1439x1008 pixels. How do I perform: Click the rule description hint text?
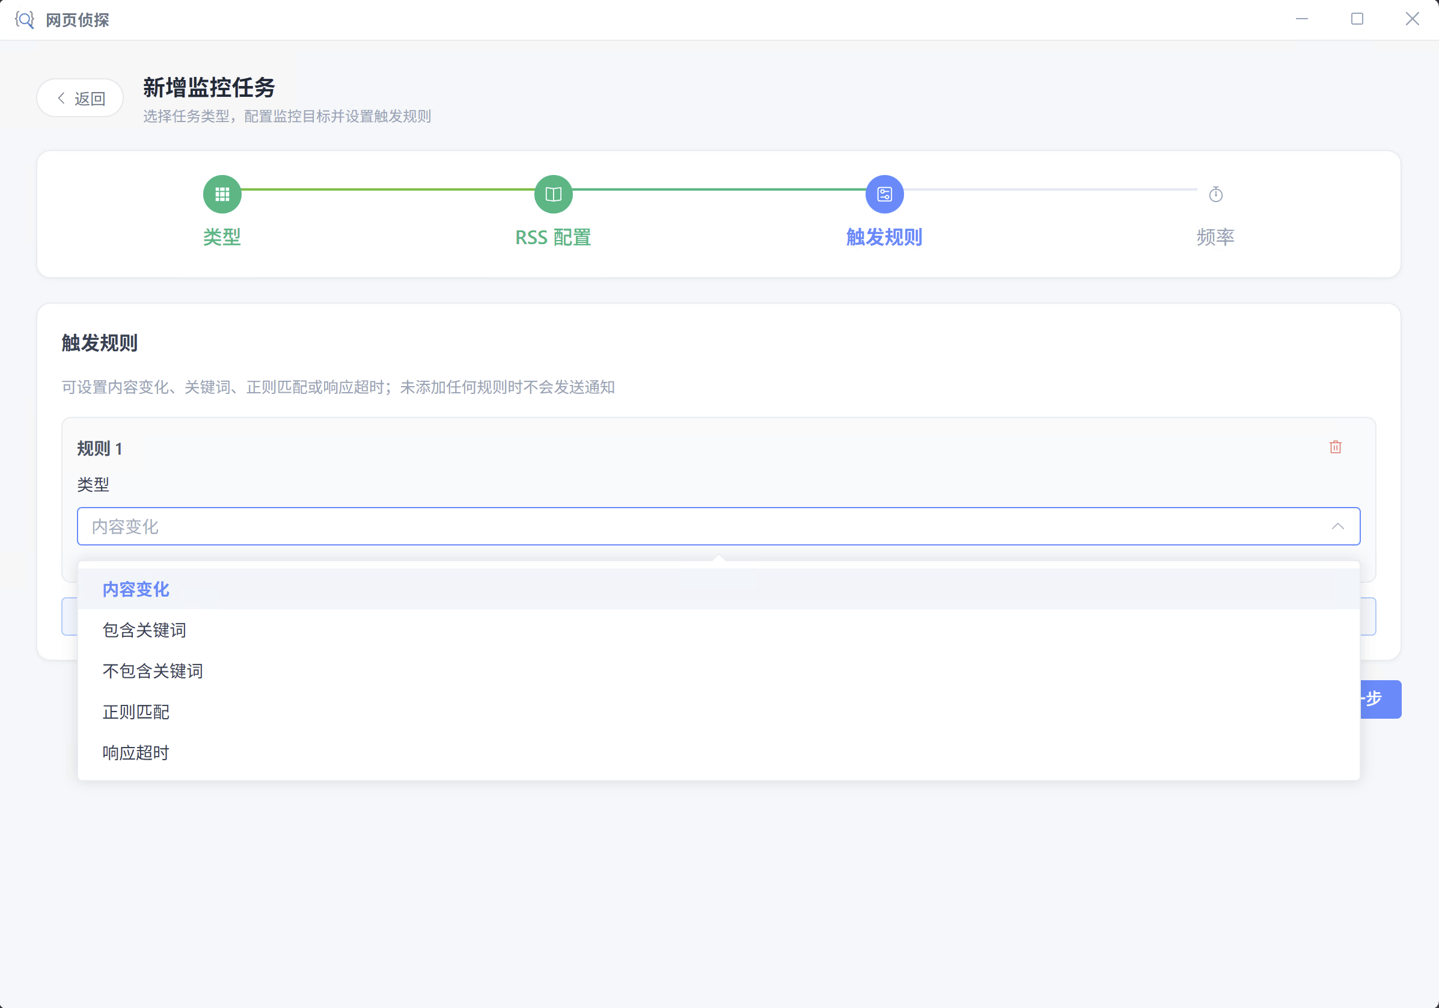[338, 387]
